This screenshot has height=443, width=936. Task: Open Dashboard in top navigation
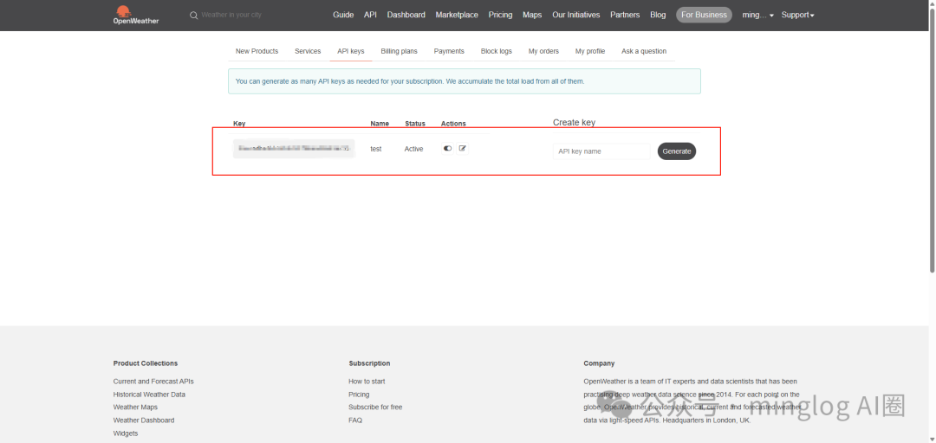[x=406, y=15]
